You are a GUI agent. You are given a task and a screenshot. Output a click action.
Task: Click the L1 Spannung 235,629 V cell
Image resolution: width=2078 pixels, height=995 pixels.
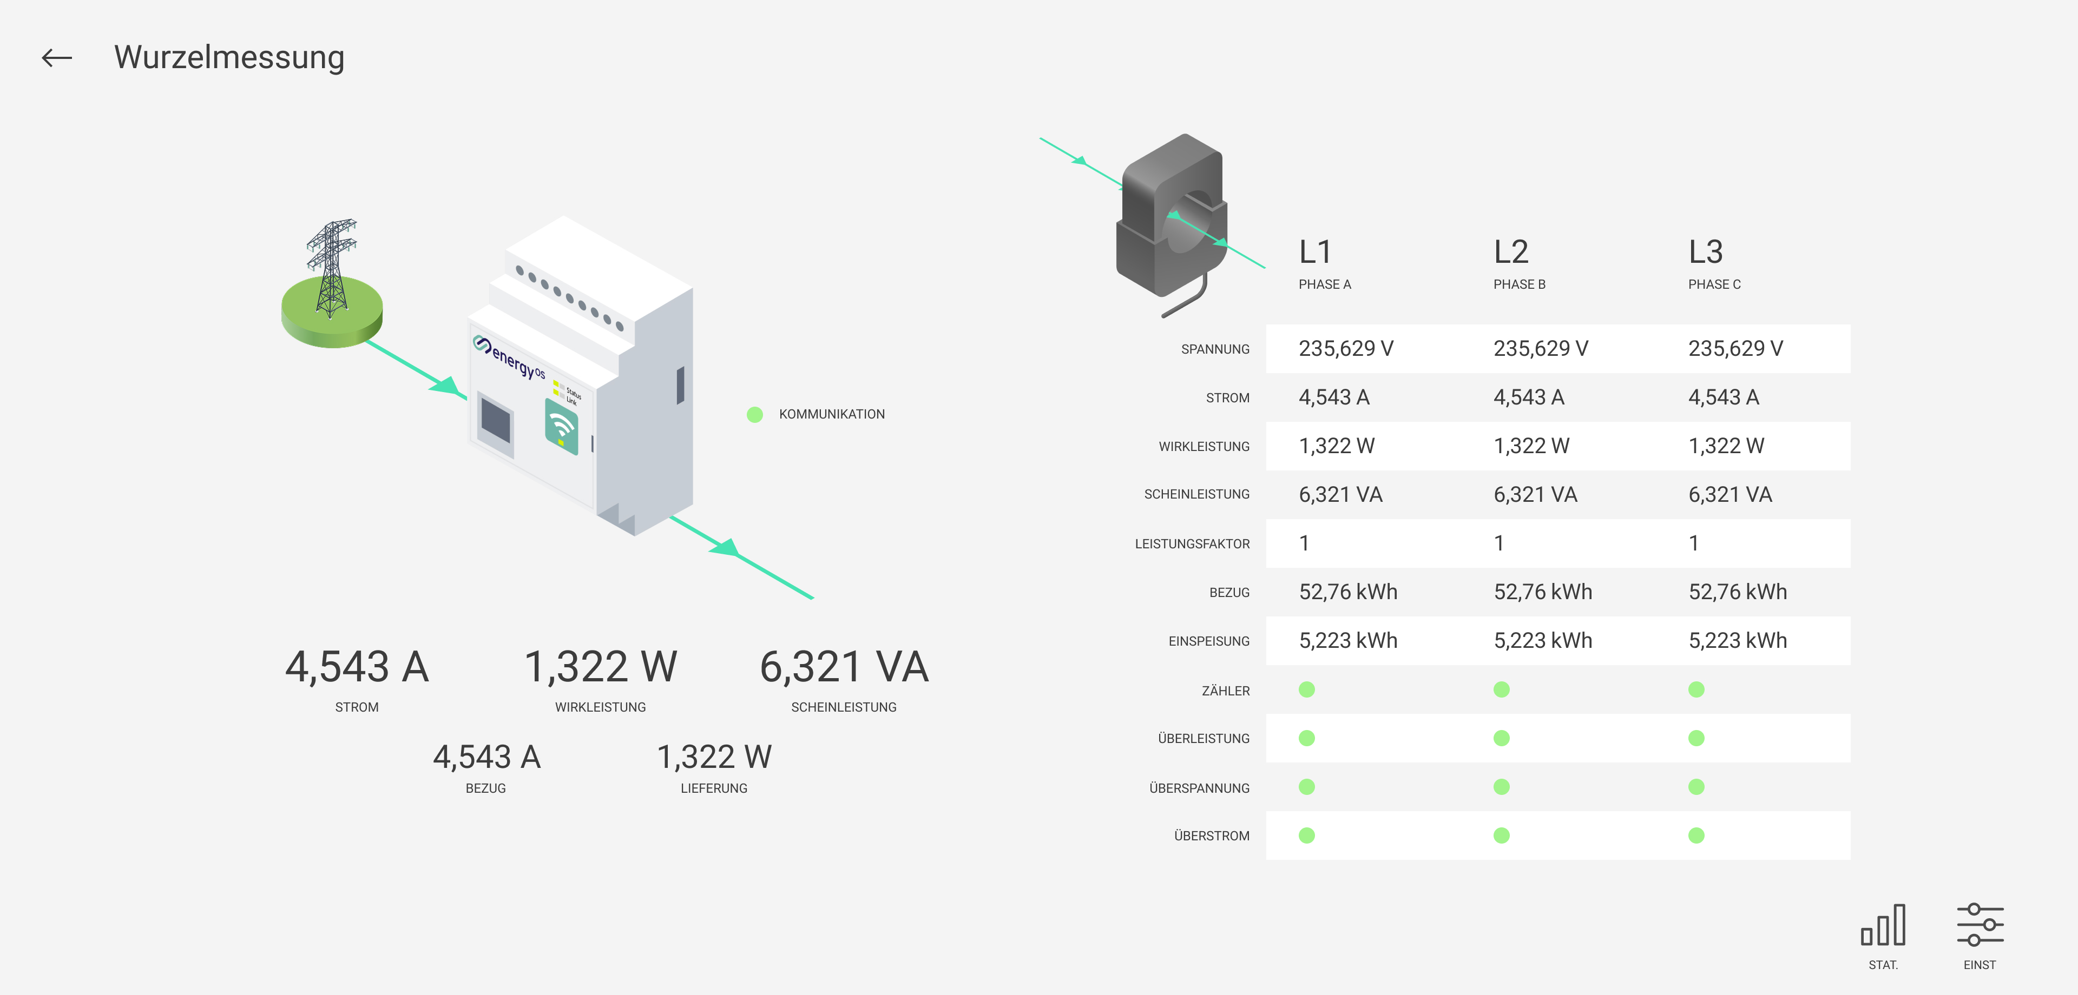[x=1345, y=349]
